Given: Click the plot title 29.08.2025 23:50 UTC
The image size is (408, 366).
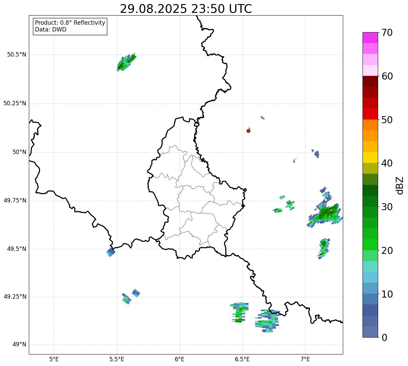Looking at the screenshot, I should pyautogui.click(x=186, y=9).
